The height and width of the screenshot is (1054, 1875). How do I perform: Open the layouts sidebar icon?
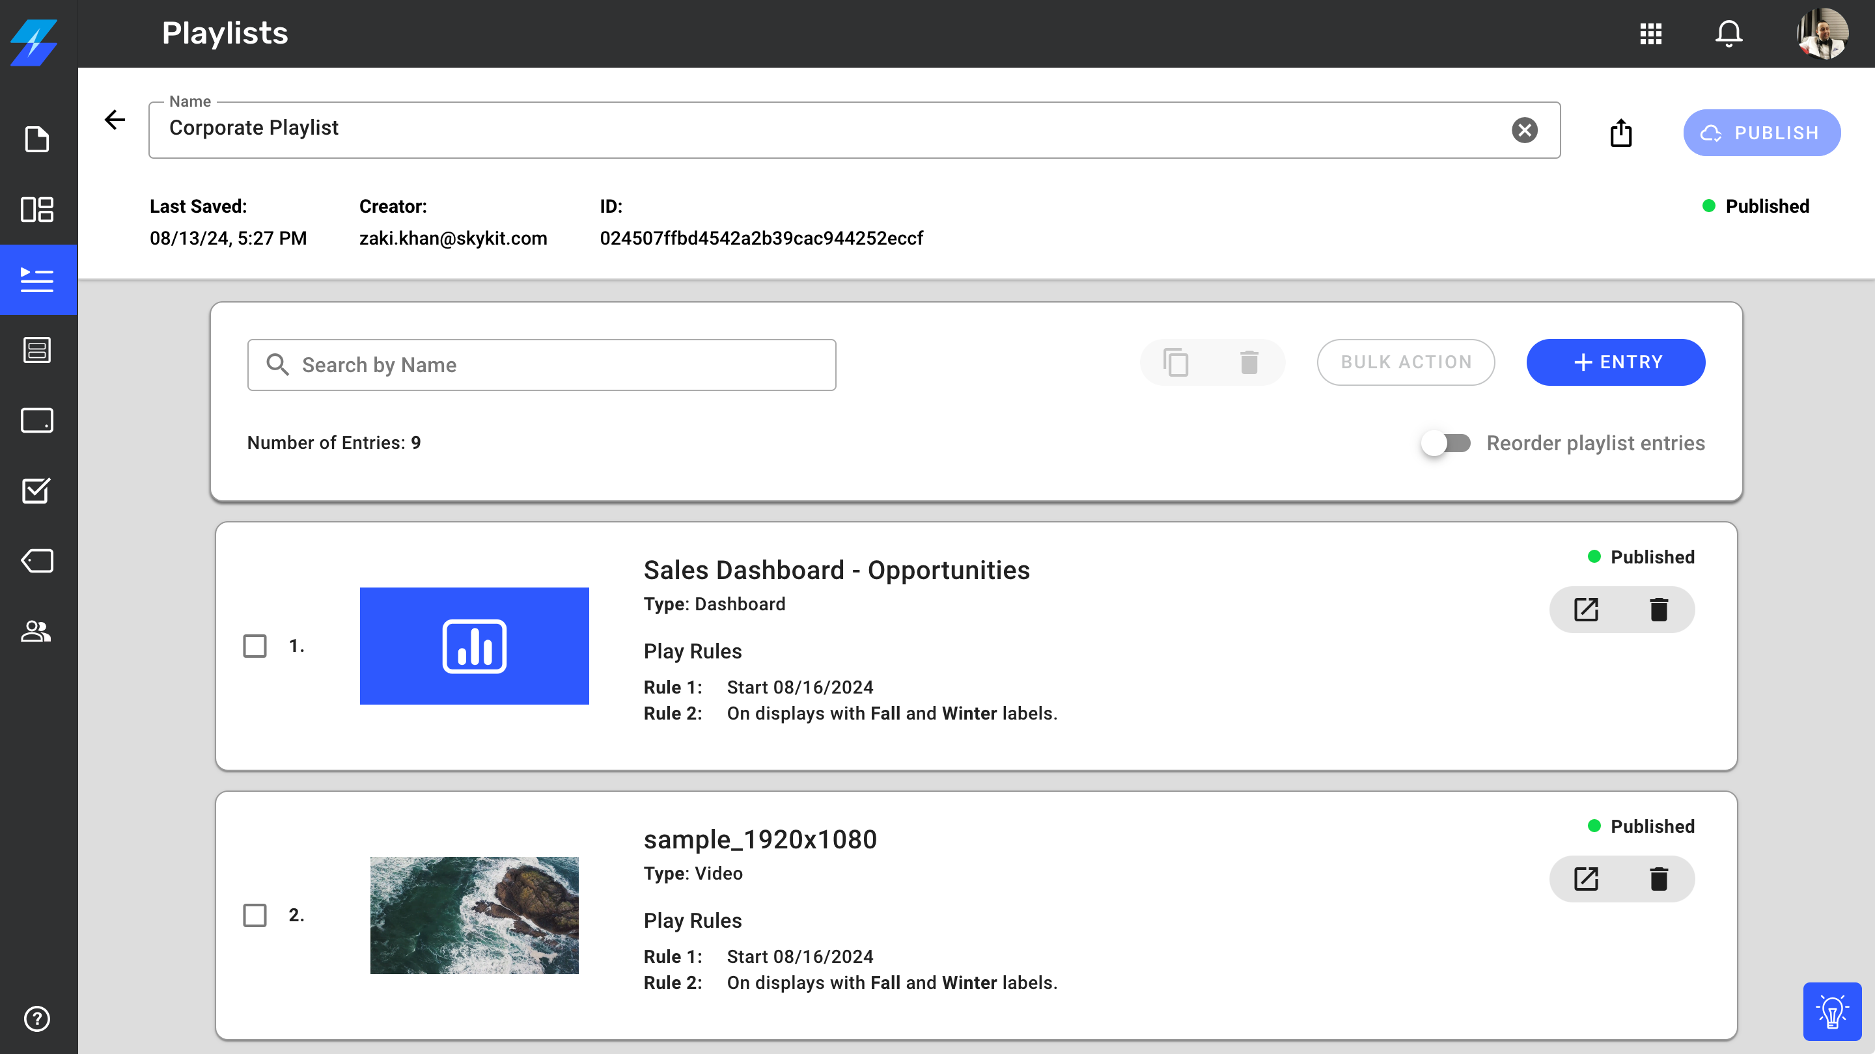tap(37, 209)
